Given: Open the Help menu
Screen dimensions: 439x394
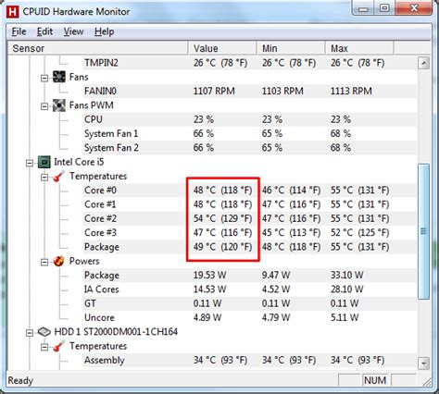Looking at the screenshot, I should click(x=104, y=31).
